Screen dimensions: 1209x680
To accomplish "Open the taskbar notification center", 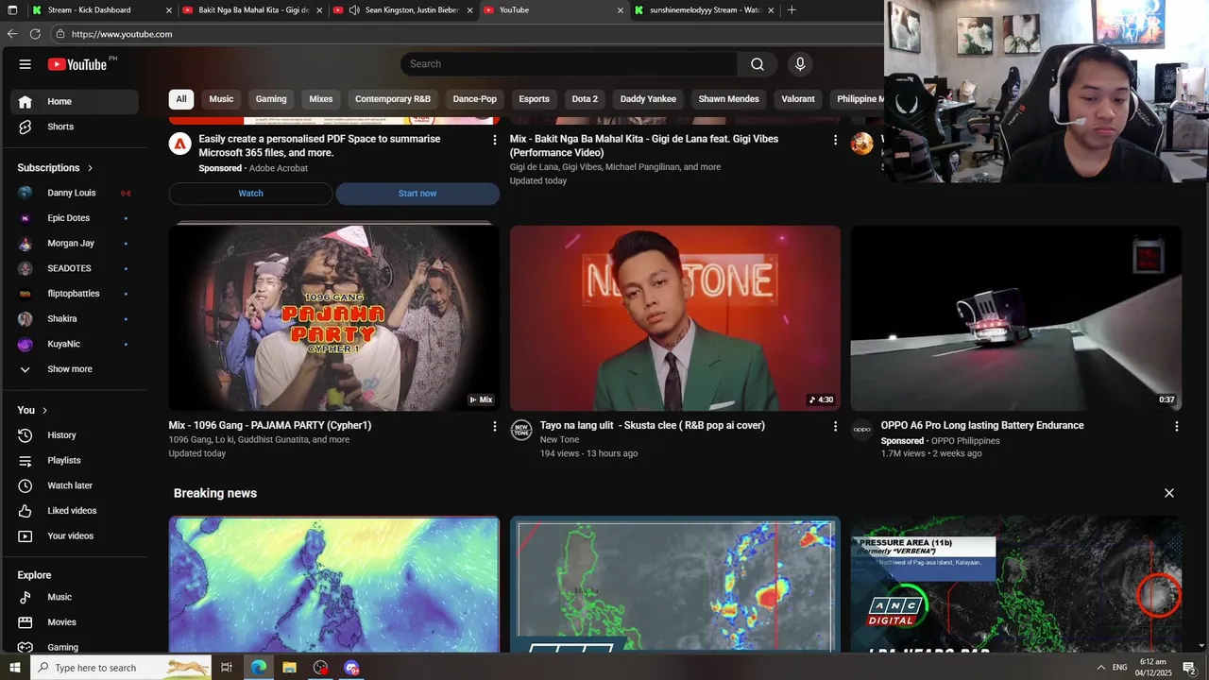I will [1190, 668].
